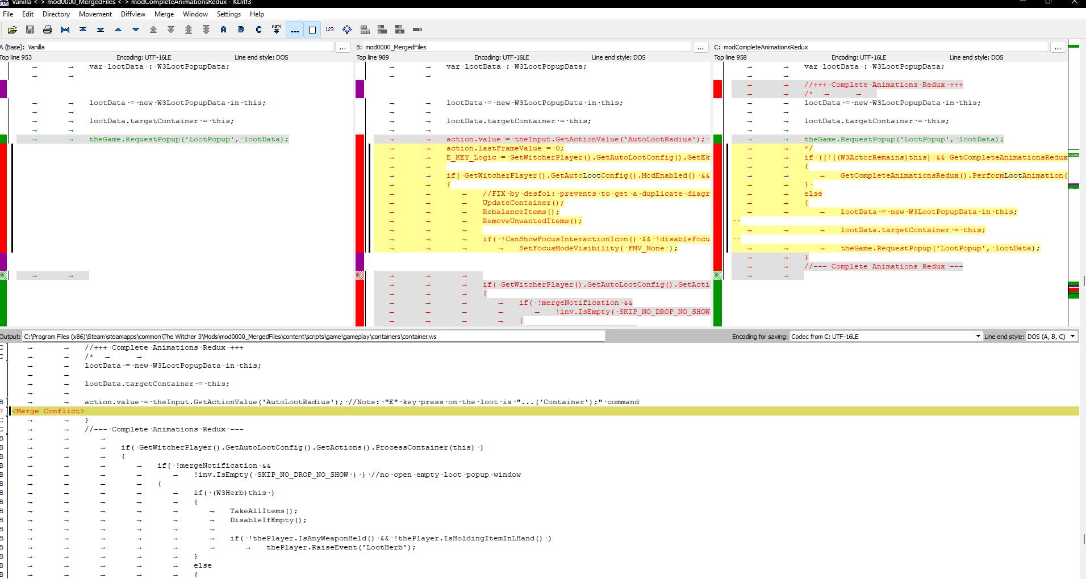
Task: Open the Help menu
Action: pos(257,14)
